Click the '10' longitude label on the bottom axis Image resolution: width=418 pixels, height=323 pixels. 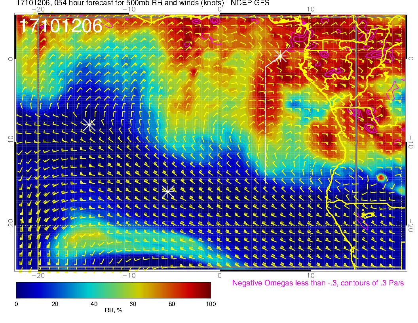pos(311,275)
